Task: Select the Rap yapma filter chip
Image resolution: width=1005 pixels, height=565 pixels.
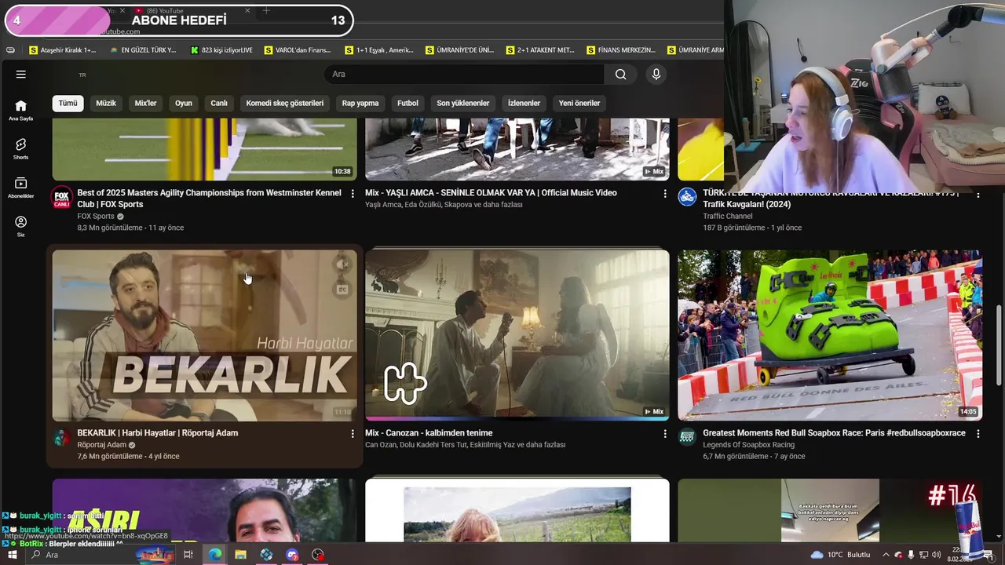Action: (360, 103)
